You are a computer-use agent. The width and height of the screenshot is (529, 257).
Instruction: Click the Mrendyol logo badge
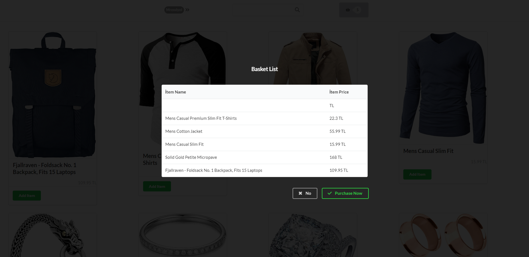point(174,10)
